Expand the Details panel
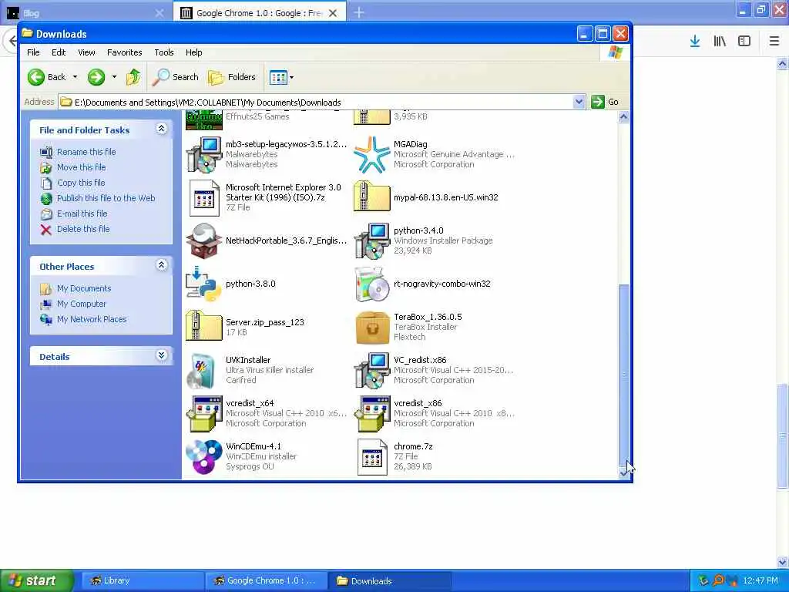 pos(162,355)
